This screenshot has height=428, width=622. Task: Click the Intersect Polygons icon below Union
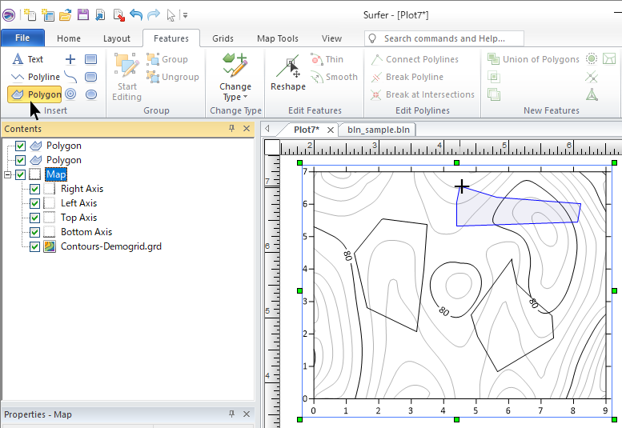coord(494,77)
